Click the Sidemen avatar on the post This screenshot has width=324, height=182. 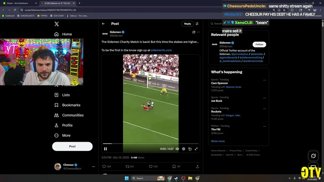click(x=105, y=34)
